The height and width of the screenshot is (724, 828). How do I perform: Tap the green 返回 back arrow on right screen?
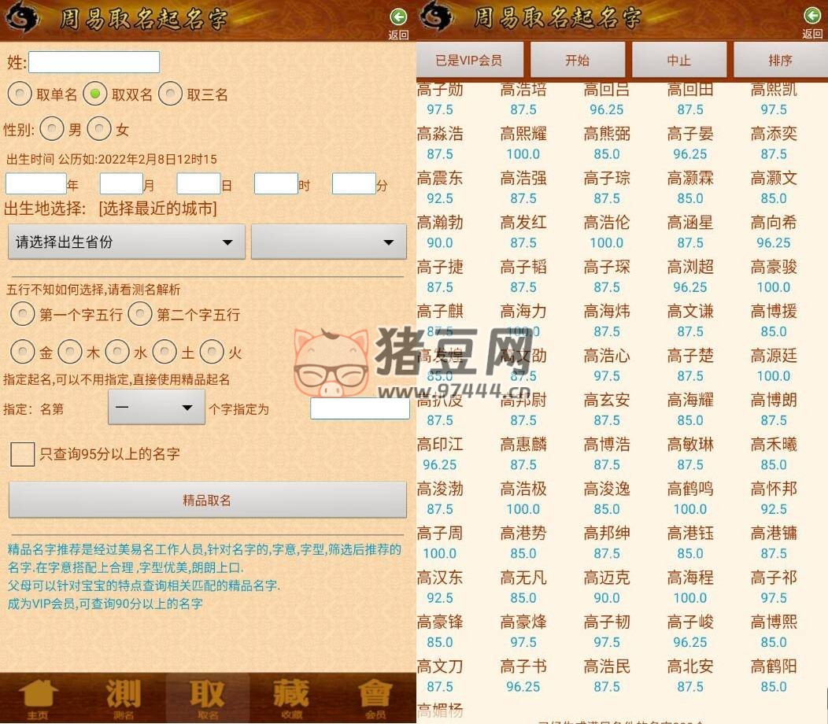tap(811, 17)
